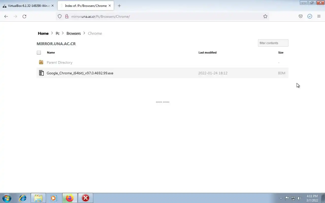325x203 pixels.
Task: Click the Firefox account sync icon
Action: (310, 16)
